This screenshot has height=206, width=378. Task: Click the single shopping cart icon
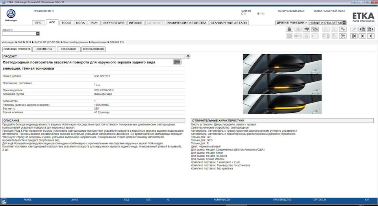coord(343,36)
